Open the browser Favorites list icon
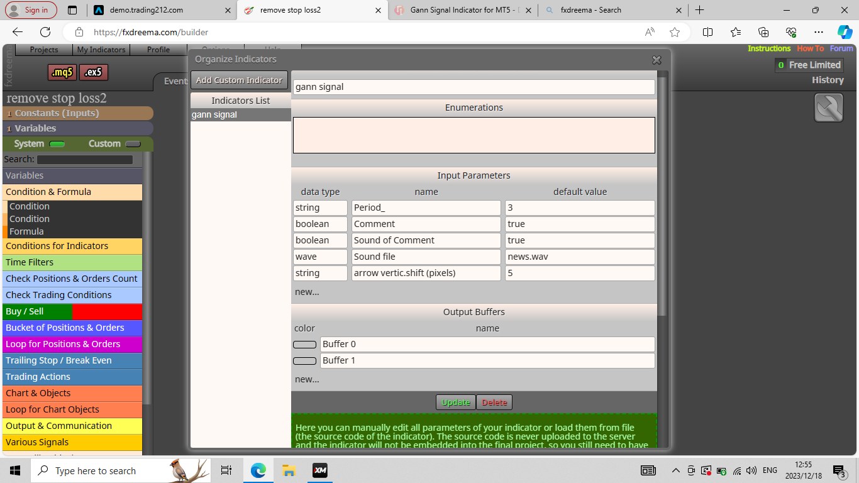 click(x=736, y=32)
